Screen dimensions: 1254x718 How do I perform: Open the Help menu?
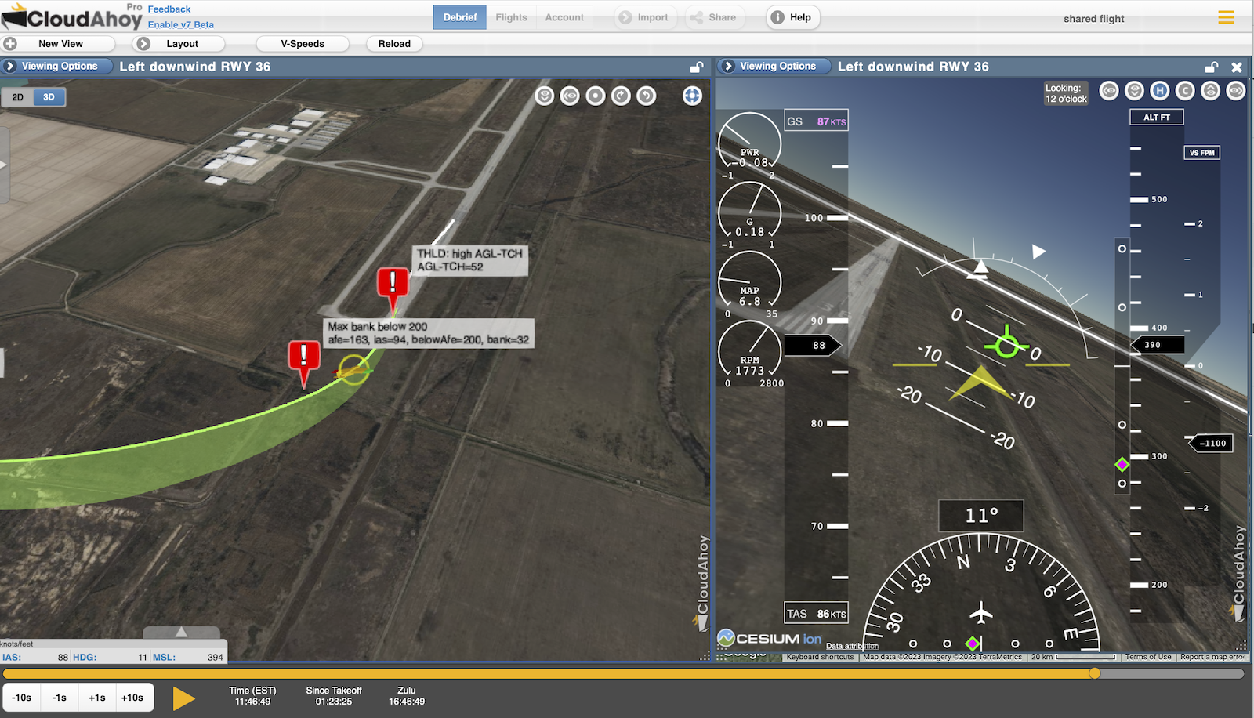pyautogui.click(x=793, y=17)
